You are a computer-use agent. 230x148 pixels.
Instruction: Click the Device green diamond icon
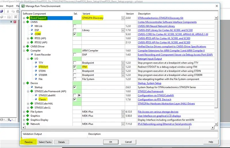click(x=28, y=83)
